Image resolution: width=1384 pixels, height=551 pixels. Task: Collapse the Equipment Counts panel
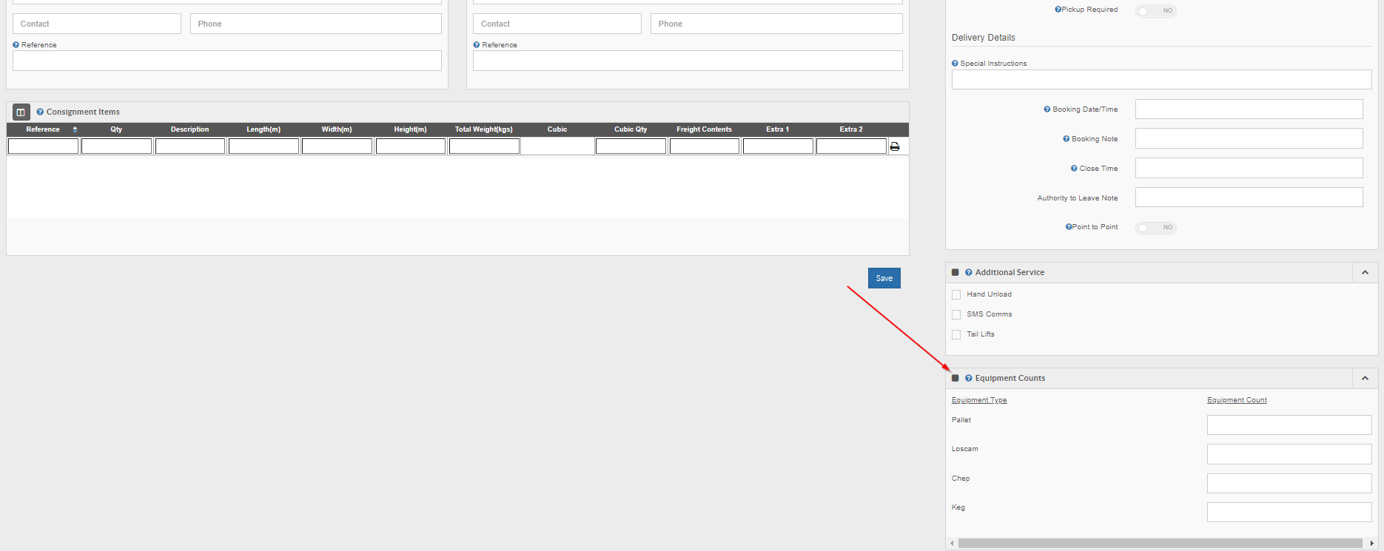(1365, 379)
